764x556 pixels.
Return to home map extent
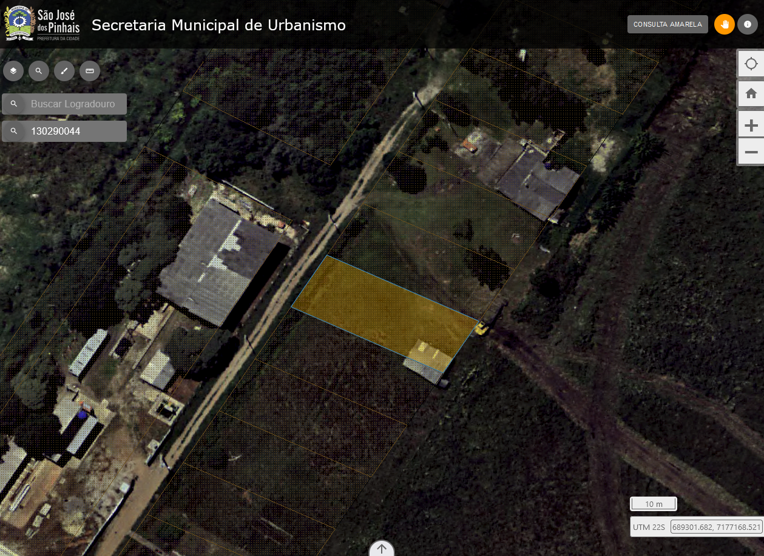coord(751,93)
